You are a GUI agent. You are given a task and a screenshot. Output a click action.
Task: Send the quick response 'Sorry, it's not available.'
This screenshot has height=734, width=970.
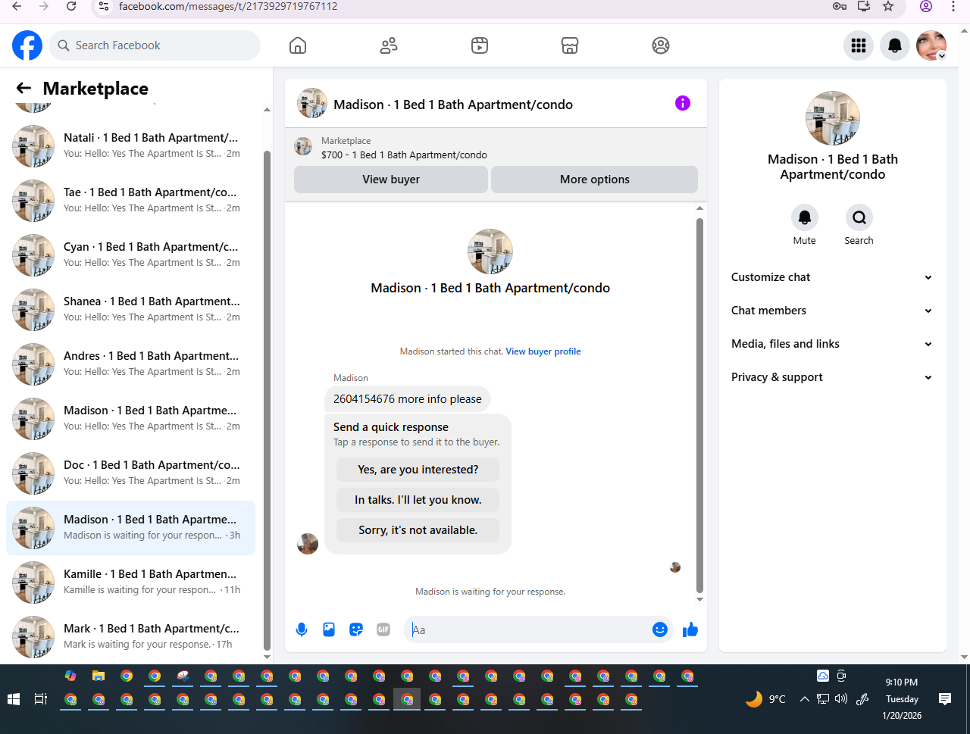pos(418,530)
